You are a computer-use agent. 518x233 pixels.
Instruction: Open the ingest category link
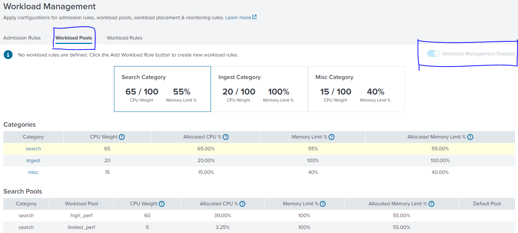(x=33, y=161)
